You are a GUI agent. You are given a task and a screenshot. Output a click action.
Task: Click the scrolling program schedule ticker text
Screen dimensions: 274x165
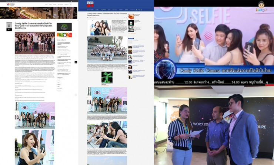[x=214, y=82]
